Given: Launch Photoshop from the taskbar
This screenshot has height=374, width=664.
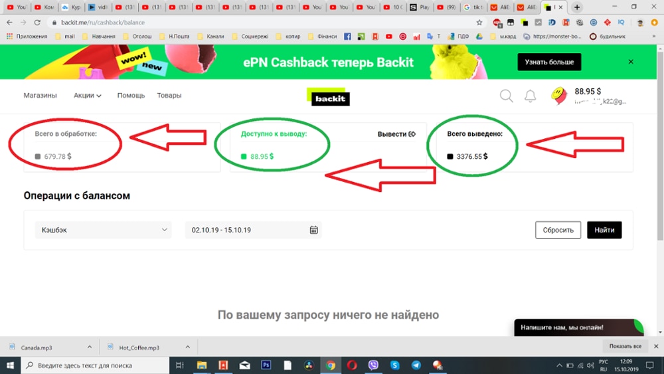Looking at the screenshot, I should click(266, 365).
